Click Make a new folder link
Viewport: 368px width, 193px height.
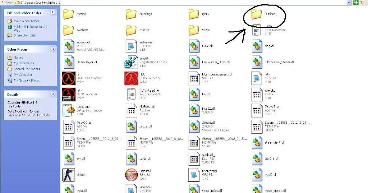26,21
